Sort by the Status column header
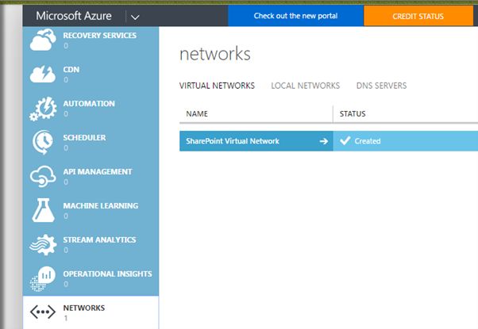The height and width of the screenshot is (329, 478). click(353, 114)
